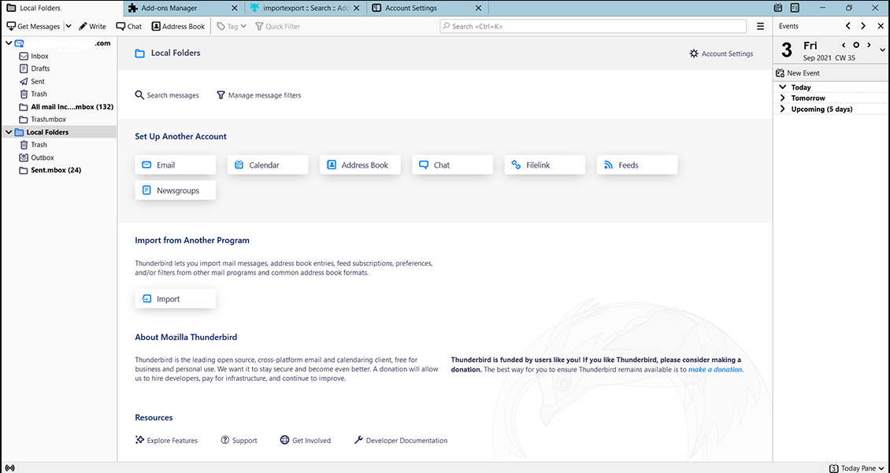Open Account Settings from the page header

[x=721, y=54]
